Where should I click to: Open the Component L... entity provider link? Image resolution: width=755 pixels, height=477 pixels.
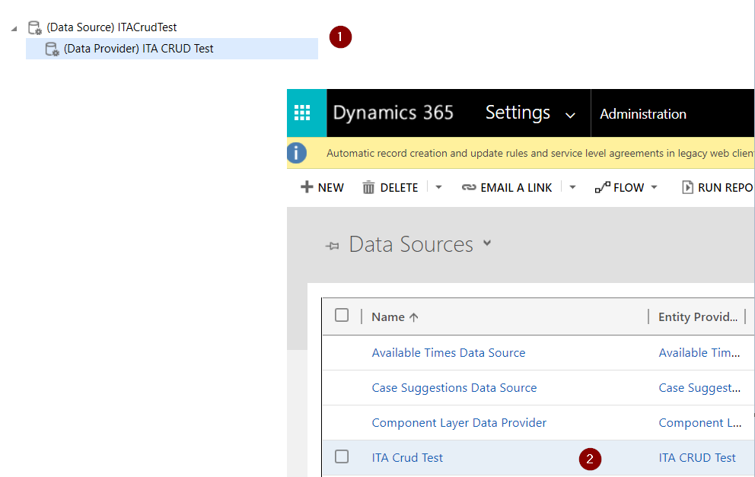click(x=700, y=423)
